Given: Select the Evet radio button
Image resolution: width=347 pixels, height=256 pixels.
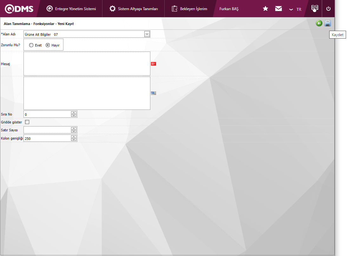Looking at the screenshot, I should pos(31,45).
